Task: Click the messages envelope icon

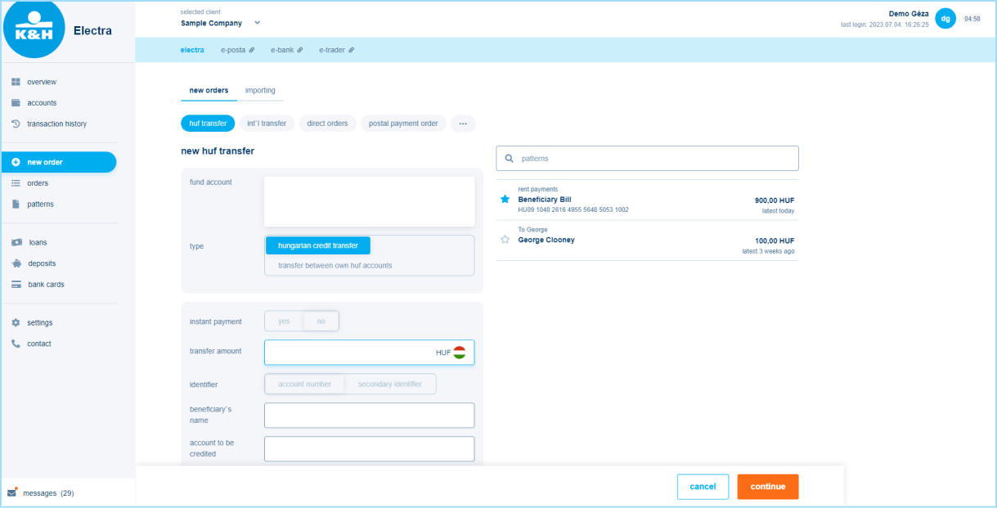Action: click(x=12, y=492)
